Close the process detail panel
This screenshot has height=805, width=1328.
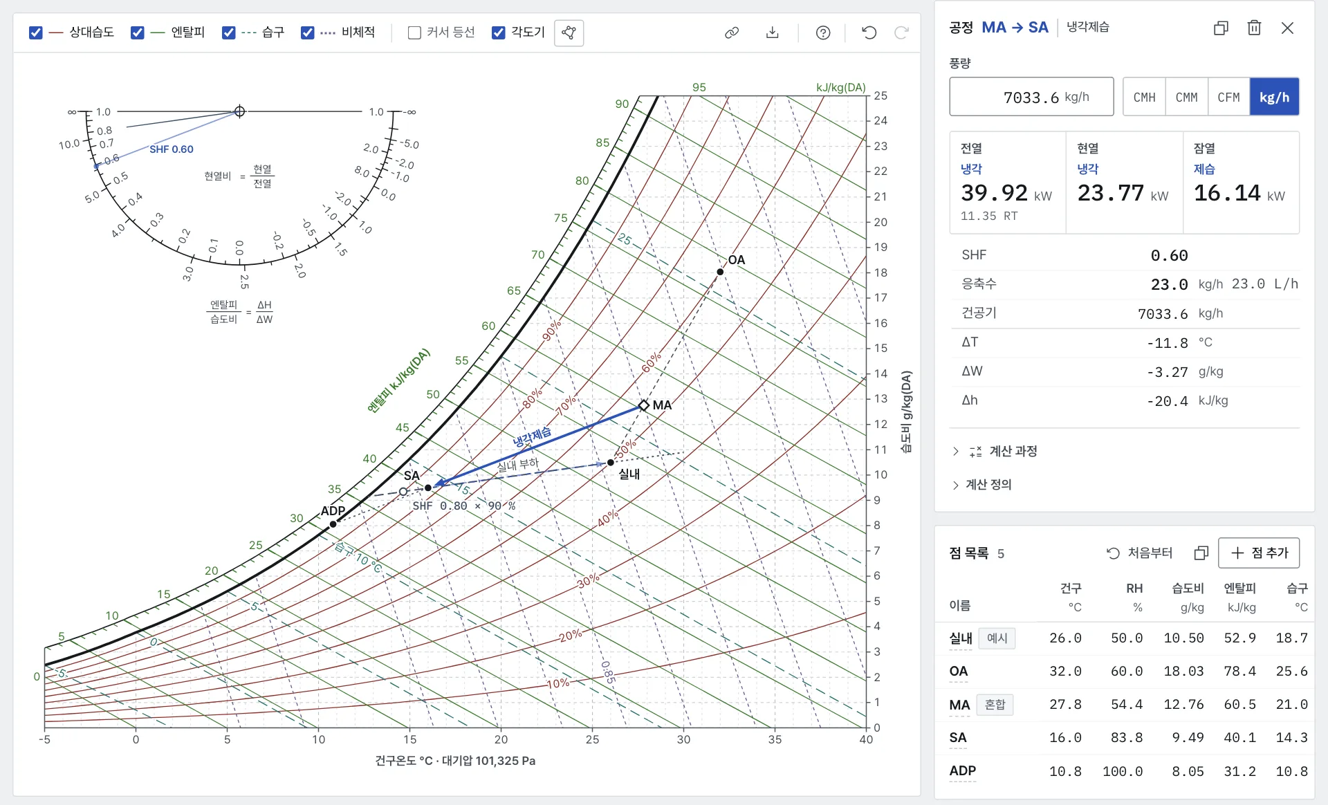tap(1287, 28)
